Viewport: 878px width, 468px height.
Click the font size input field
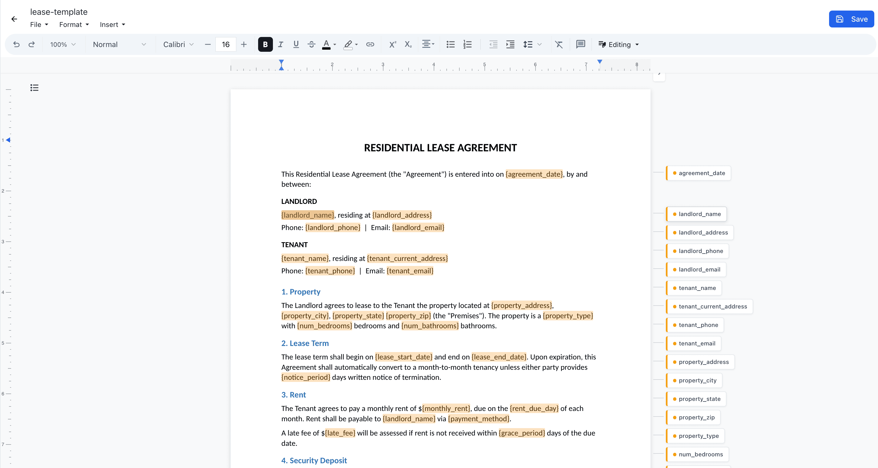pos(225,44)
